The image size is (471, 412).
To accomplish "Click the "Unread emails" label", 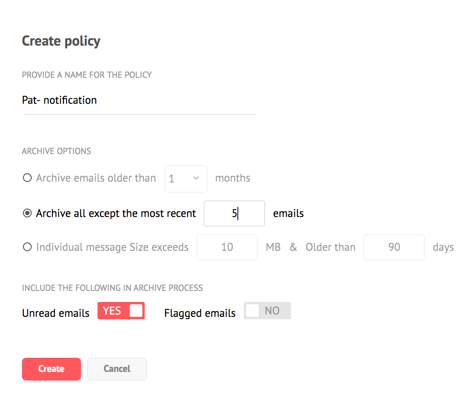I will click(x=56, y=313).
